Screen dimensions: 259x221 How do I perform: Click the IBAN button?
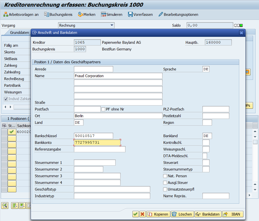(233, 214)
